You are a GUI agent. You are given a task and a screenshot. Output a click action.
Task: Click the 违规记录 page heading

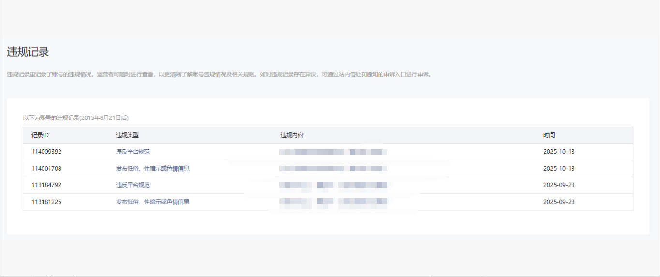point(28,52)
